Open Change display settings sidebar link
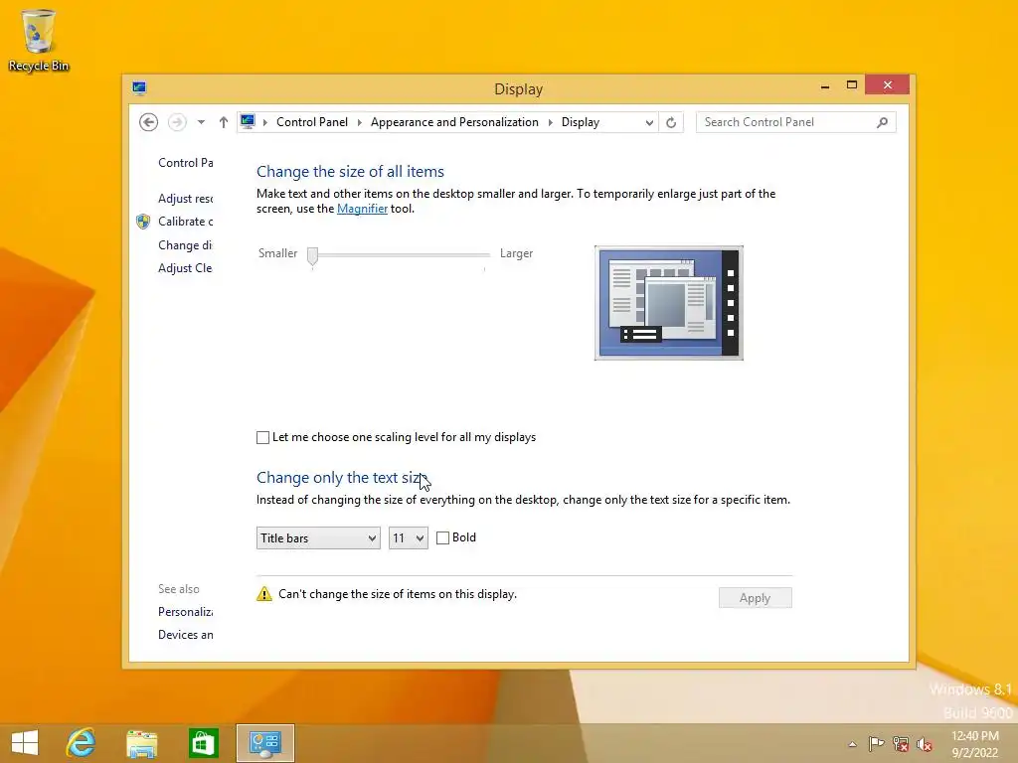The image size is (1018, 763). click(x=186, y=245)
